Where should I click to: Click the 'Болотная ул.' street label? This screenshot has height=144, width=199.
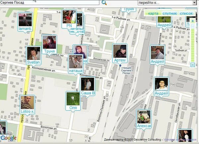coord(49,128)
